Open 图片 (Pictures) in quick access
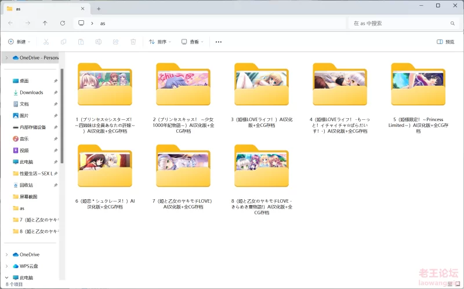Viewport: 464px width, 289px height. (x=21, y=115)
